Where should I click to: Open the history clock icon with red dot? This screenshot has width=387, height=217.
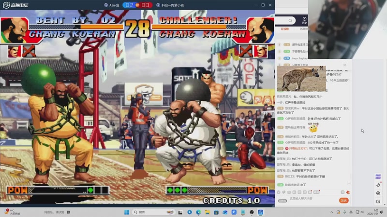point(378,185)
